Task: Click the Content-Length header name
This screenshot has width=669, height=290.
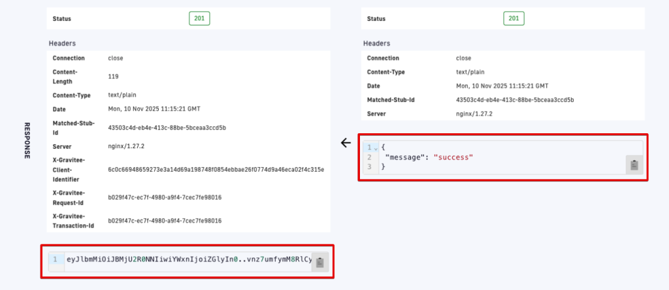Action: [x=66, y=77]
